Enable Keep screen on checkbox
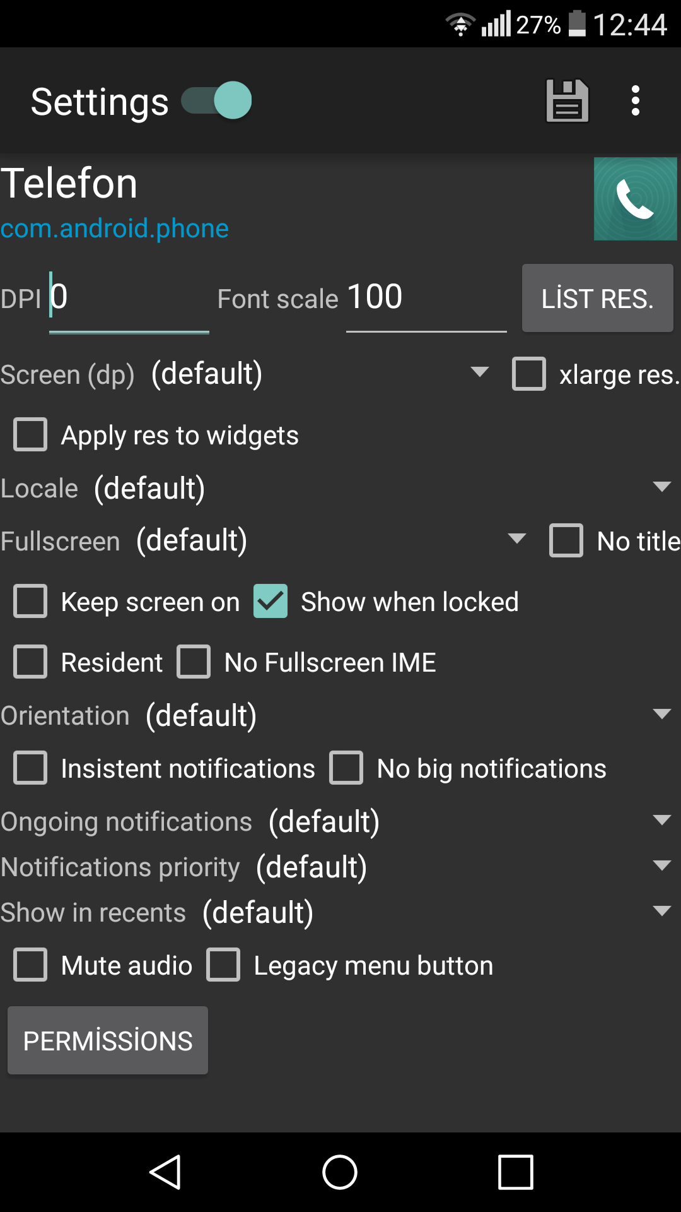 pos(30,601)
